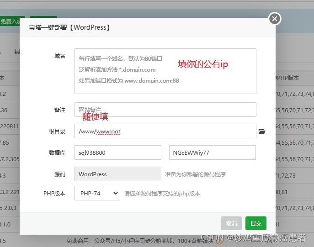This screenshot has height=247, width=314.
Task: Click the 取消 cancel button
Action: click(231, 223)
